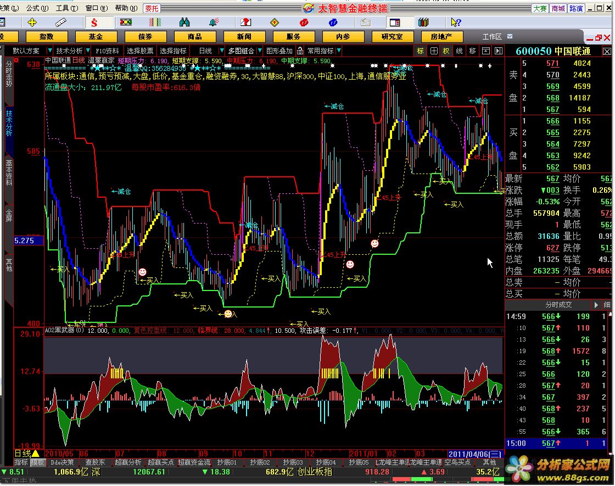Toggle the 权 adjustment button
Image resolution: width=615 pixels, height=486 pixels.
click(446, 51)
